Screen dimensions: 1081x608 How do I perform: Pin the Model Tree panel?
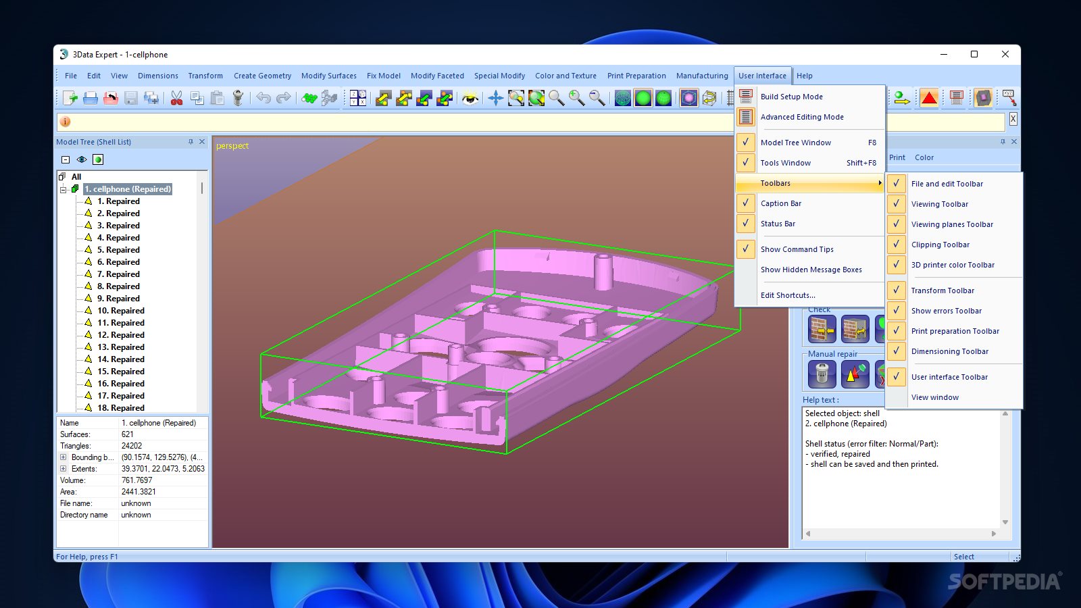click(191, 142)
